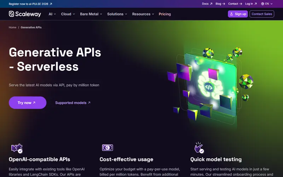This screenshot has width=283, height=177.
Task: Click the puzzle piece OpenAI-compatible icon
Action: pos(17,148)
